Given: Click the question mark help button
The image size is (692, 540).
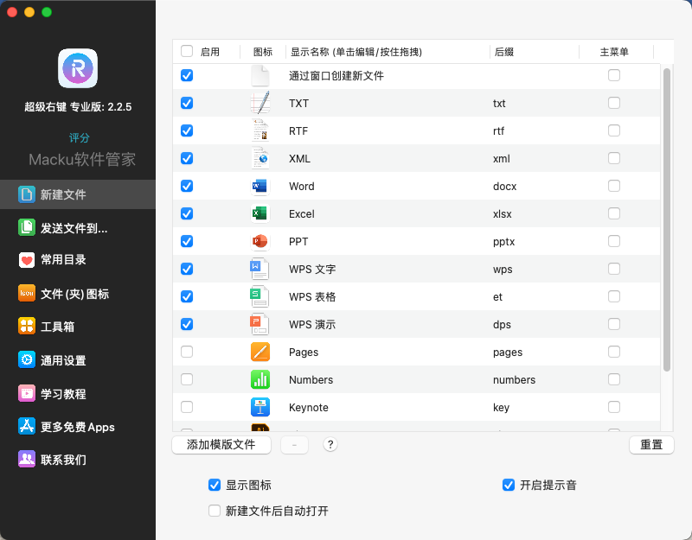Looking at the screenshot, I should coord(330,444).
